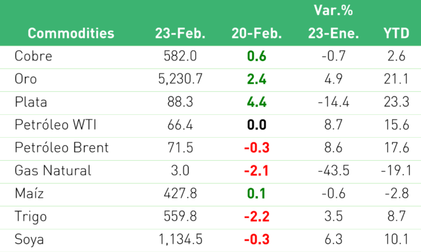Select the -43.5 Gas Natural monthly value

click(x=334, y=171)
